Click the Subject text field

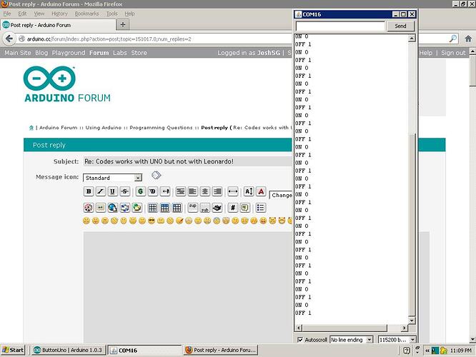pyautogui.click(x=187, y=161)
